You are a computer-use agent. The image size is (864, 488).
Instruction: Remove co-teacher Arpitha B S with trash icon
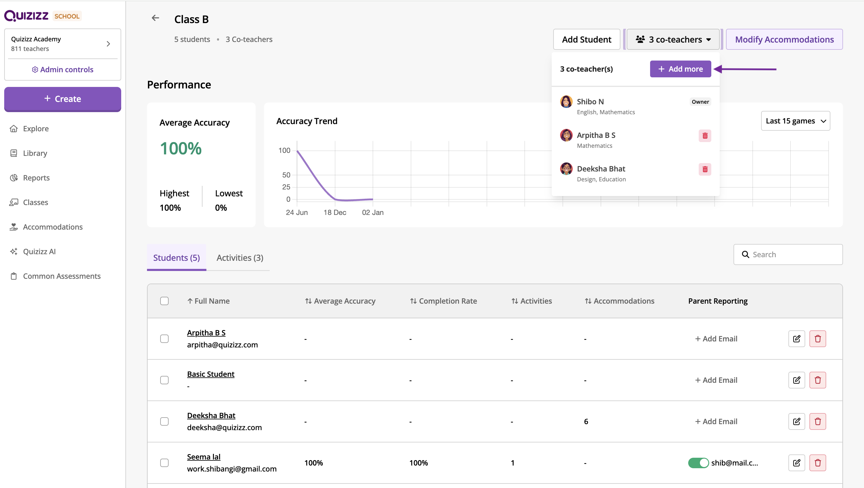pyautogui.click(x=705, y=136)
